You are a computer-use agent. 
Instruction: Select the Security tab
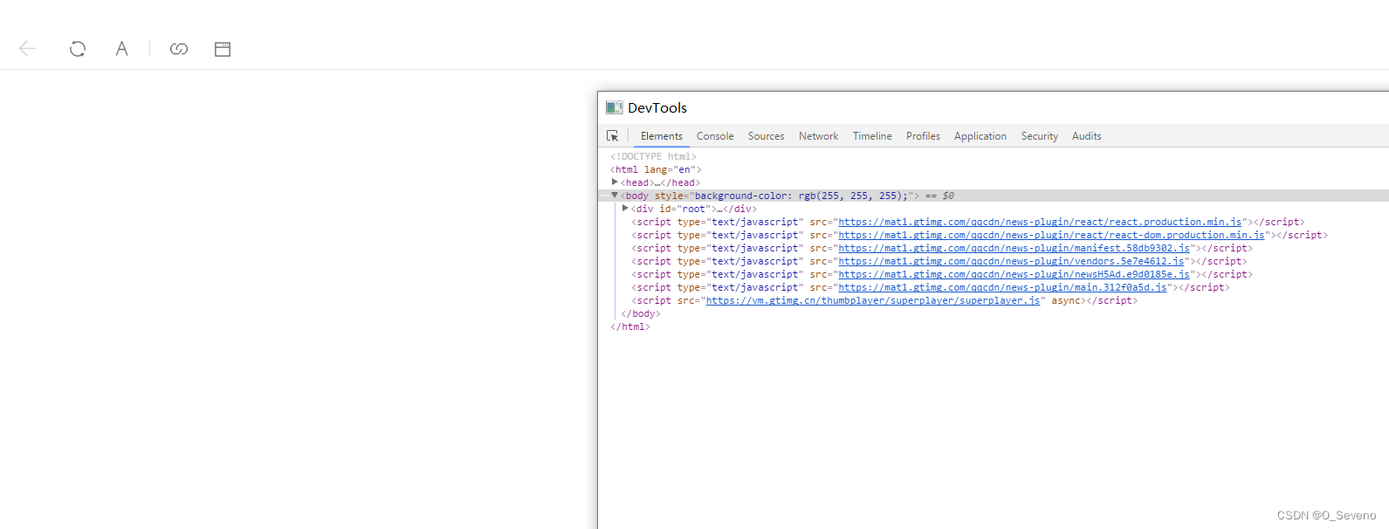click(x=1039, y=136)
